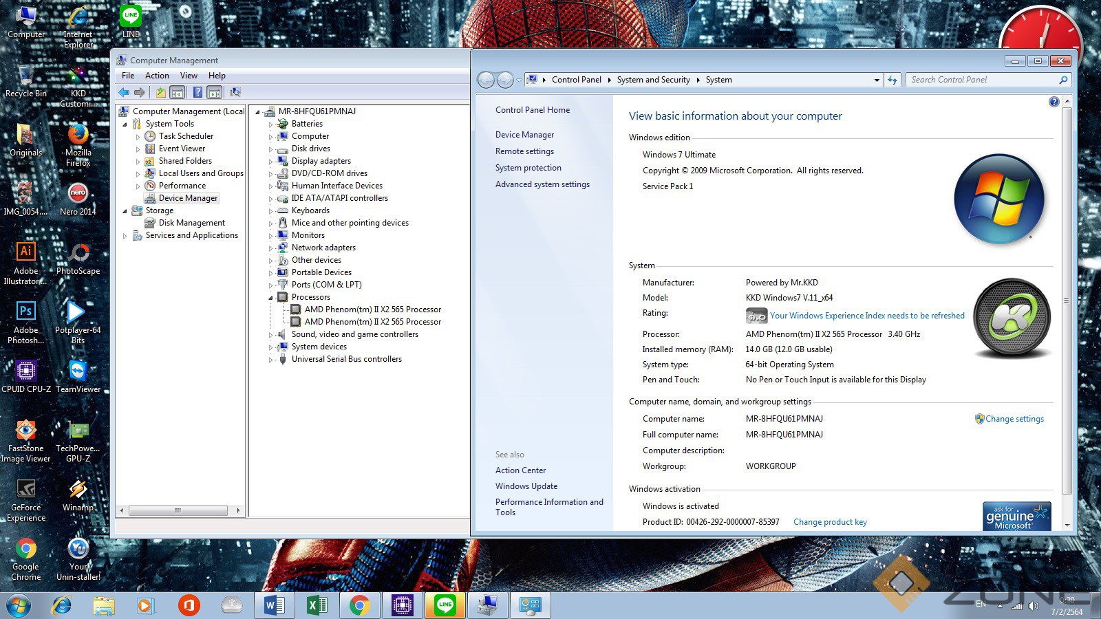Toggle the Show/Hide Console Tree button
This screenshot has height=619, width=1101.
178,92
